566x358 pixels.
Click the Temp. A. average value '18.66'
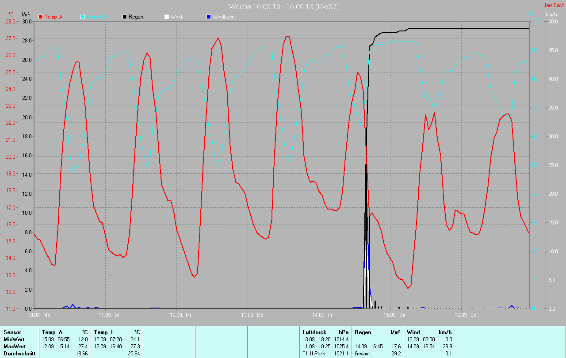click(83, 354)
